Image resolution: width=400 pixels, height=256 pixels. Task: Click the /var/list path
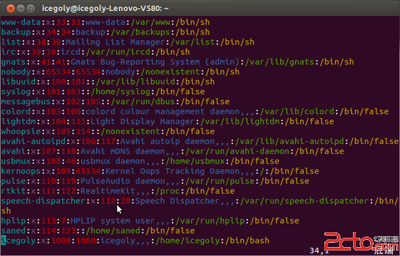193,42
